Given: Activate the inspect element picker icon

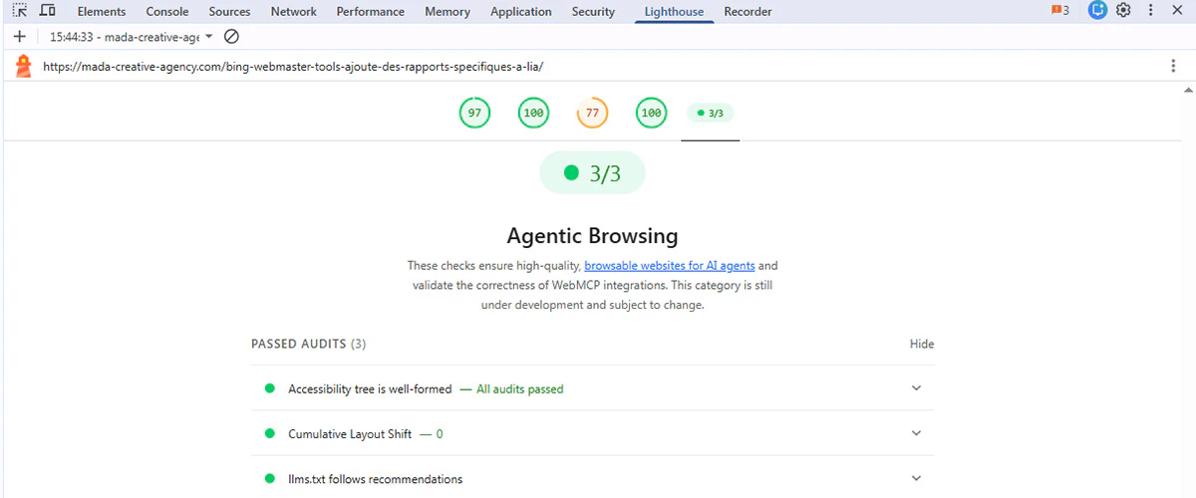Looking at the screenshot, I should click(x=20, y=11).
